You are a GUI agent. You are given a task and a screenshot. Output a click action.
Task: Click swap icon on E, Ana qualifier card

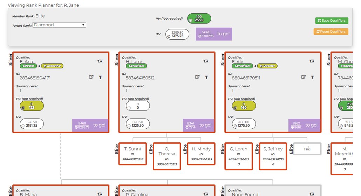coord(100,61)
